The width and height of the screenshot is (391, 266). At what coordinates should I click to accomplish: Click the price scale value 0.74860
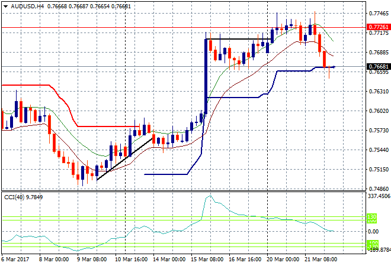379,189
